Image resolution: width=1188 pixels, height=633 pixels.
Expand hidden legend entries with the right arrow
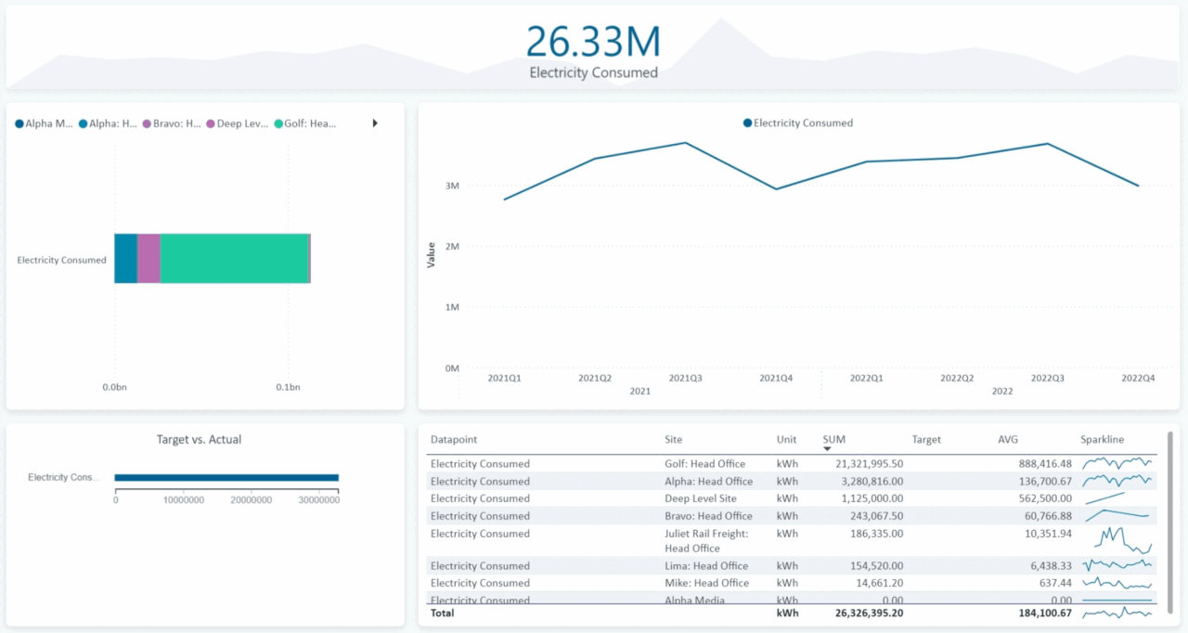coord(374,123)
